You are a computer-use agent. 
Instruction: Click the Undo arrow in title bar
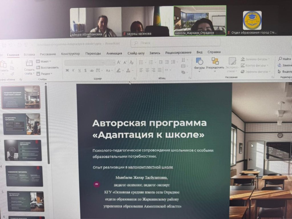[x=11, y=45]
